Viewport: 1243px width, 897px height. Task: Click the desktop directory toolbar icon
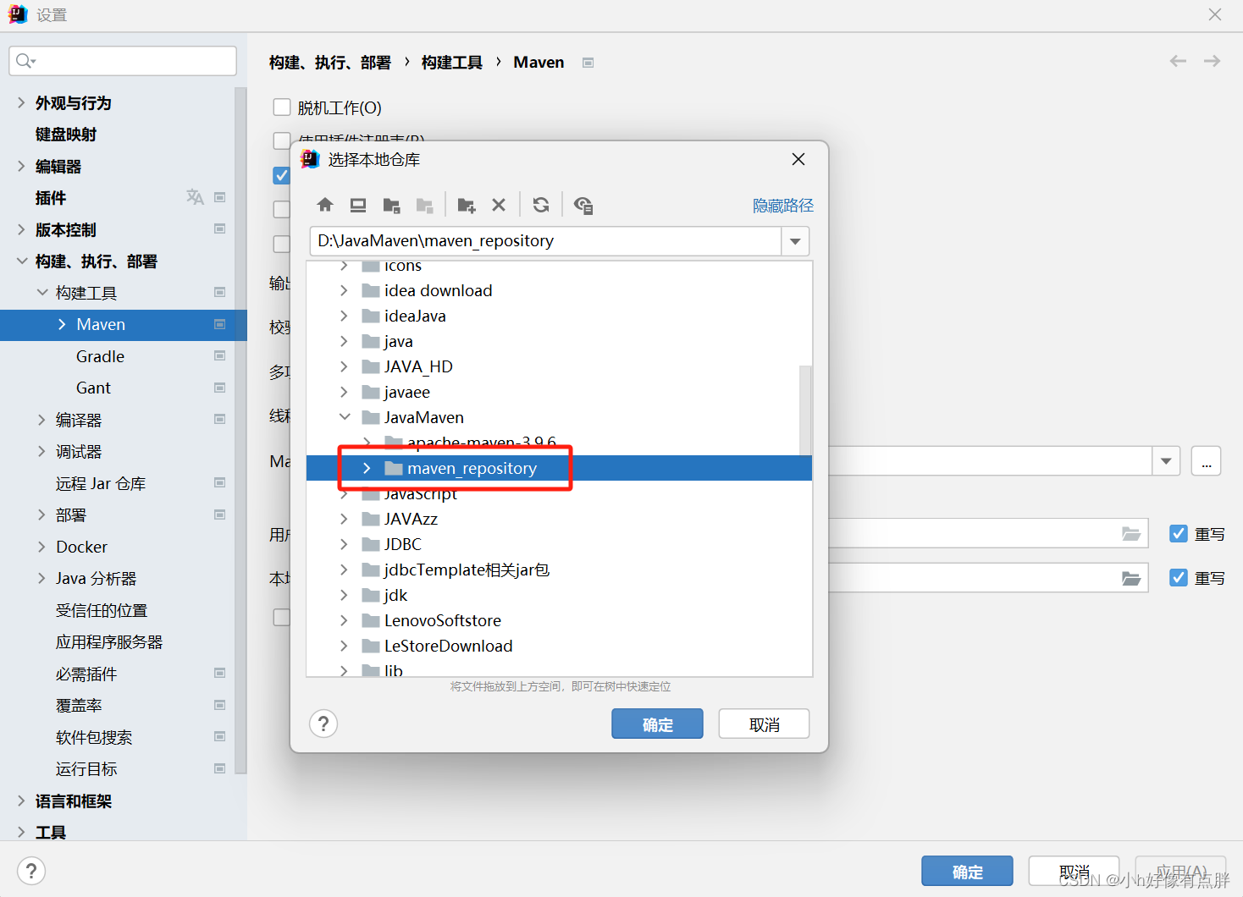pyautogui.click(x=358, y=205)
